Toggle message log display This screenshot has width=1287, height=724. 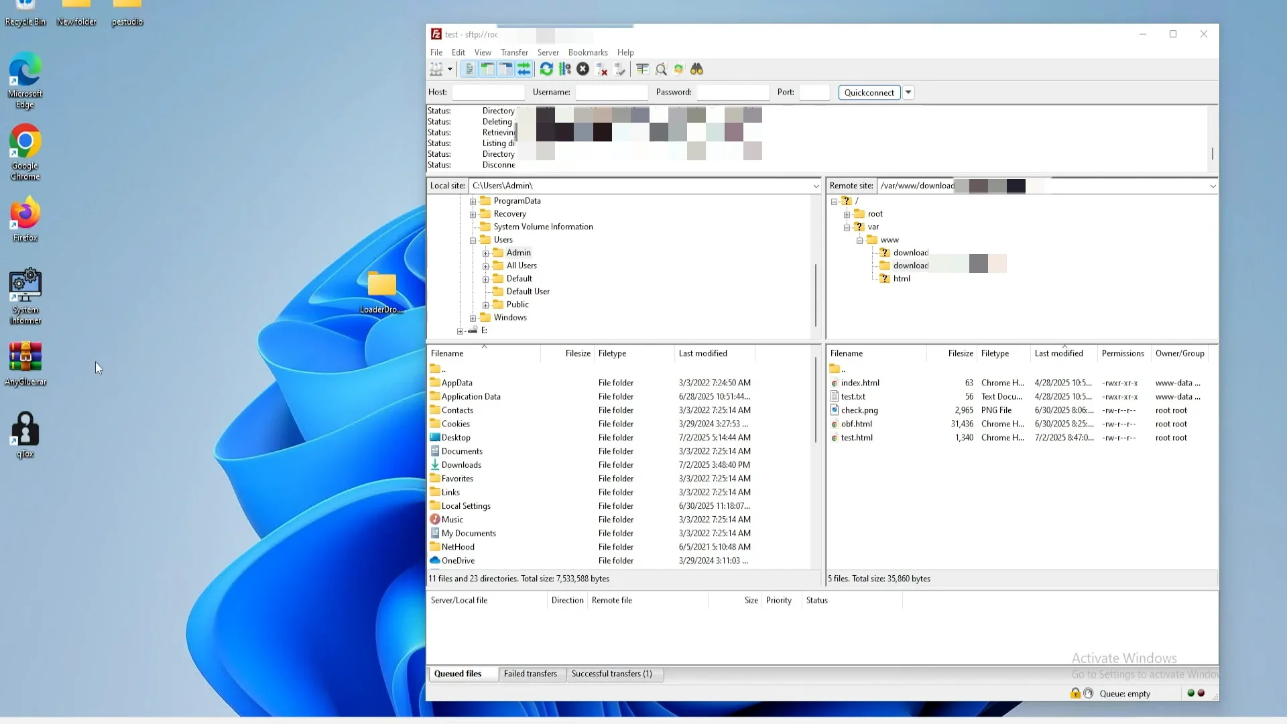coord(469,69)
